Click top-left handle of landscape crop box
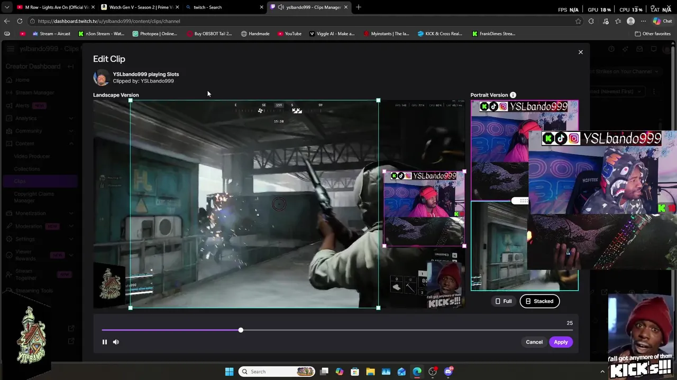 (131, 100)
